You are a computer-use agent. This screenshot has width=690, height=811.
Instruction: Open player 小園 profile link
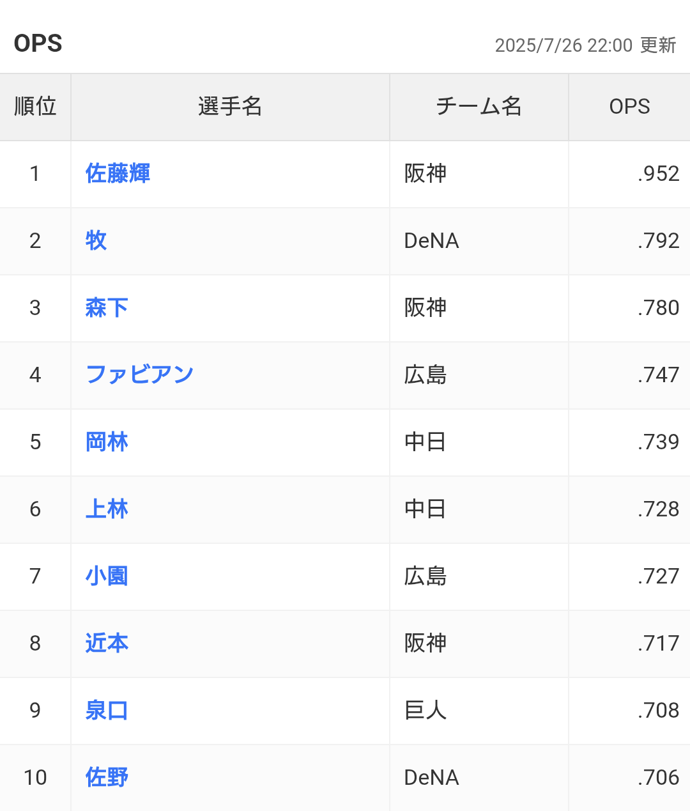tap(107, 576)
